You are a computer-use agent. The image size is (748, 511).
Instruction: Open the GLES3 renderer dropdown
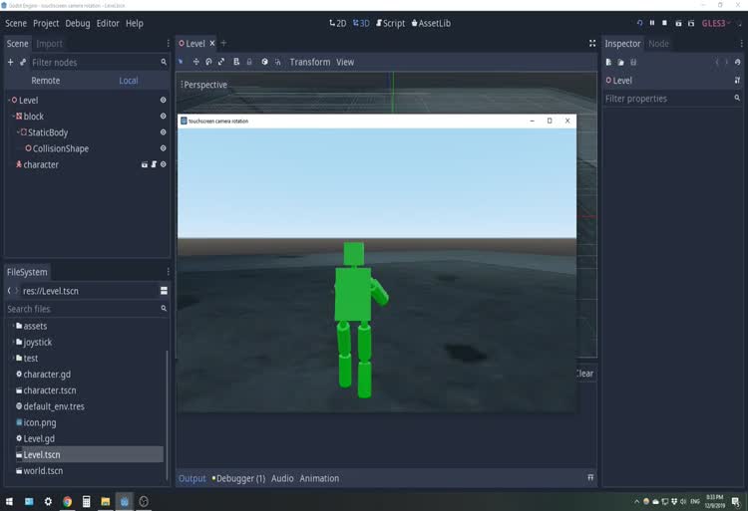[716, 23]
